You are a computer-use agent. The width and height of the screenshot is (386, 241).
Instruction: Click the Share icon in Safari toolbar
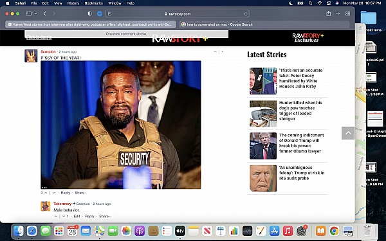(328, 13)
